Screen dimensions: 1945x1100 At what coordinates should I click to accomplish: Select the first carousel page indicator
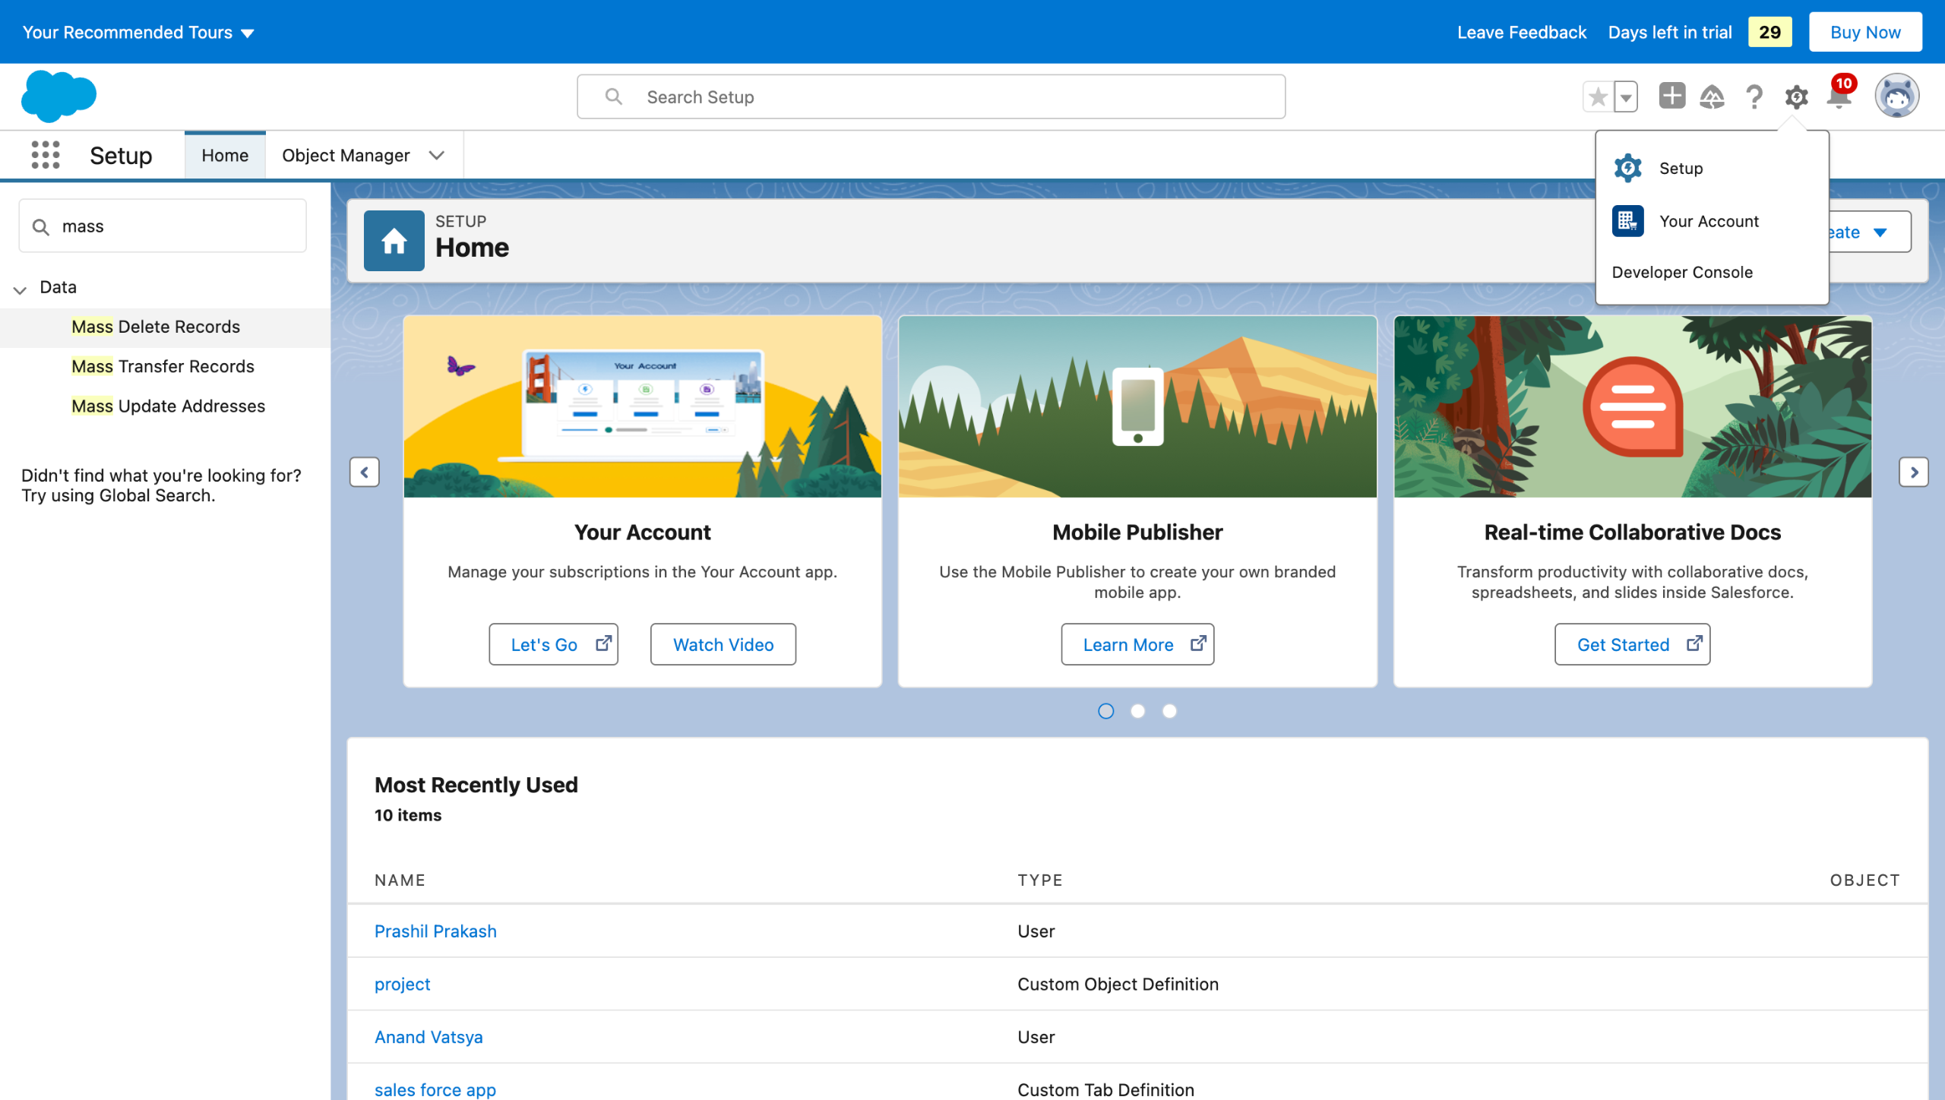pos(1106,711)
